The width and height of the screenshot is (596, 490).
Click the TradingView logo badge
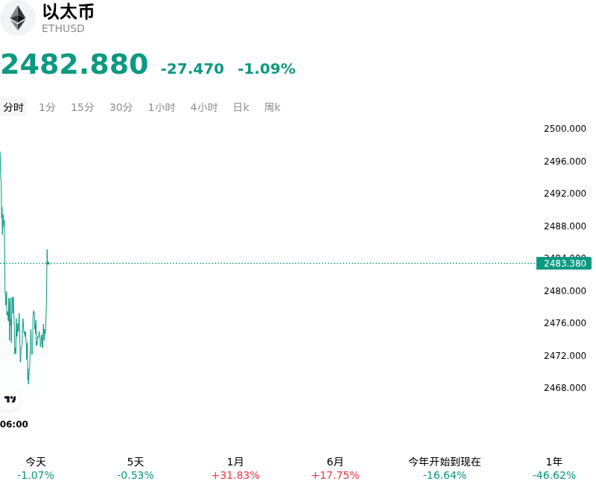coord(10,399)
